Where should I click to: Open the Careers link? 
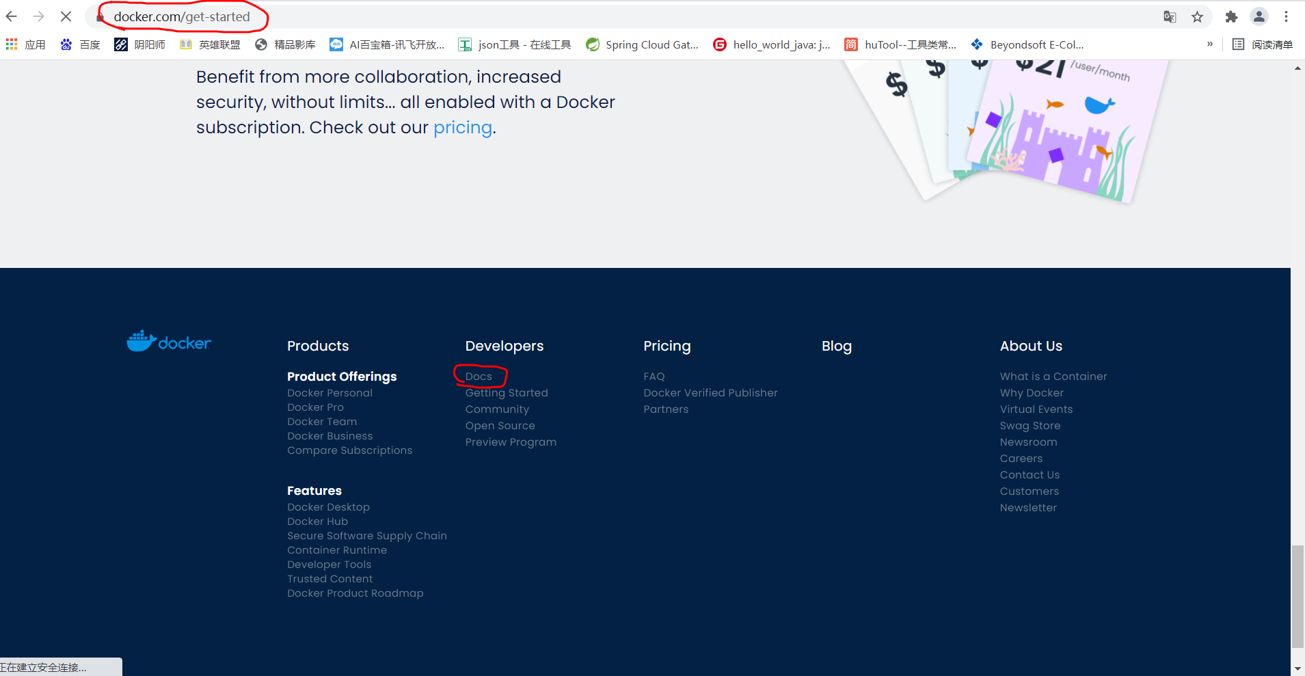tap(1021, 459)
